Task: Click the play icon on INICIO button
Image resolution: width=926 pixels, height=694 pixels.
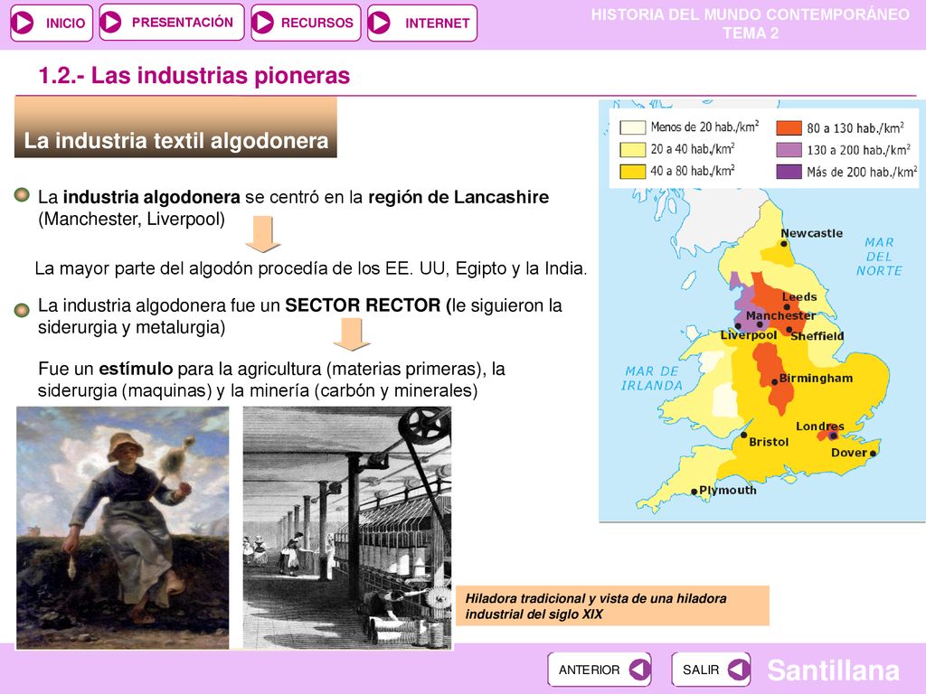Action: point(23,23)
